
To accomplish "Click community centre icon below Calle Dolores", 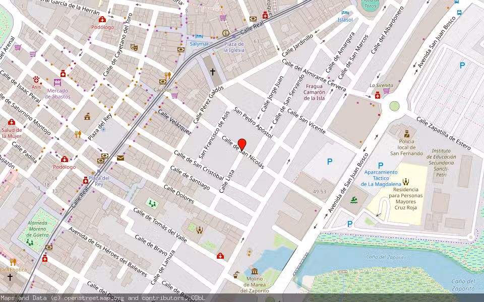I will pyautogui.click(x=200, y=230).
